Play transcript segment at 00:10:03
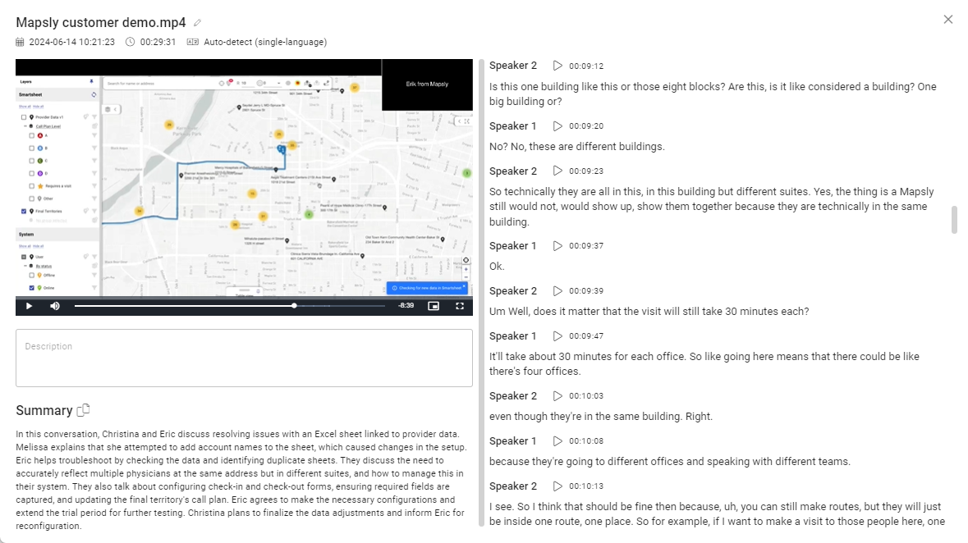This screenshot has width=968, height=543. (557, 396)
